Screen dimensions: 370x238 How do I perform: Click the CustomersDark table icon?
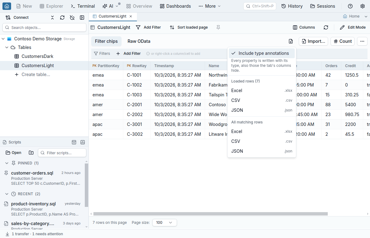[17, 56]
